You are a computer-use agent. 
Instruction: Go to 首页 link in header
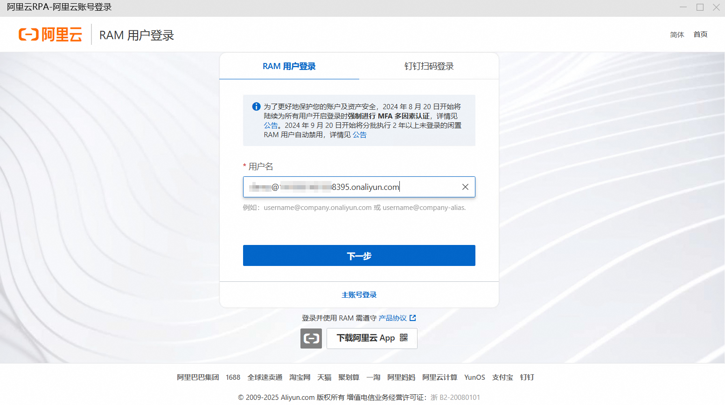[700, 35]
